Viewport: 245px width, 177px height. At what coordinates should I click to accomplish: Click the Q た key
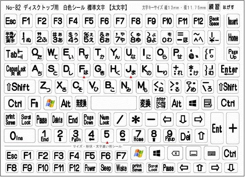tap(37, 54)
